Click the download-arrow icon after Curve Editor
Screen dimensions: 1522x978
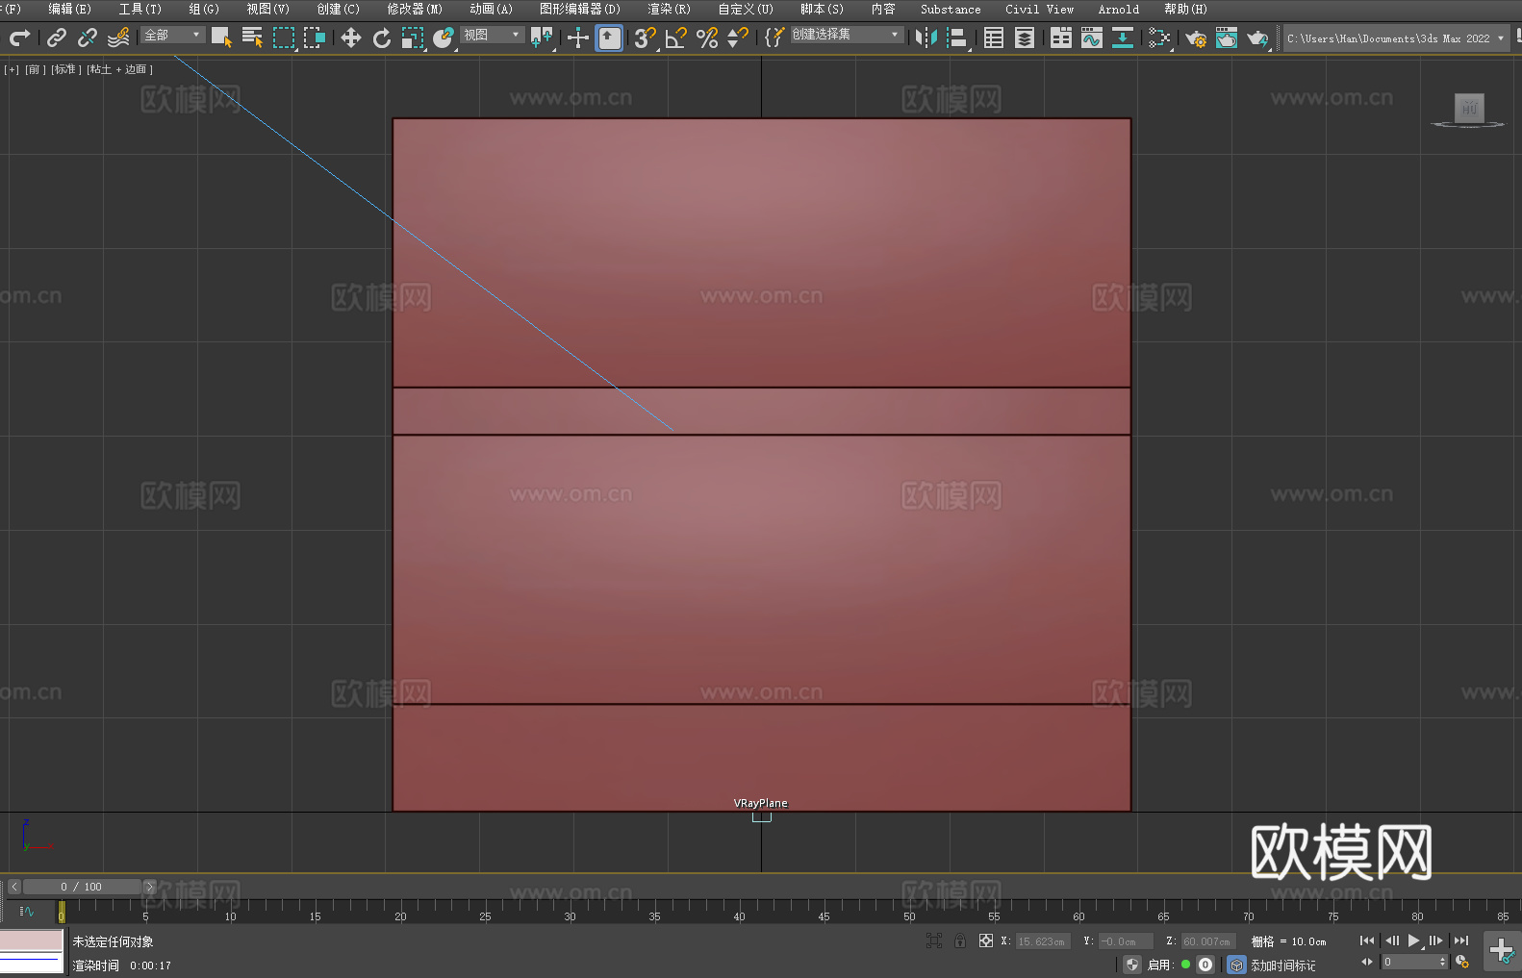tap(1123, 38)
